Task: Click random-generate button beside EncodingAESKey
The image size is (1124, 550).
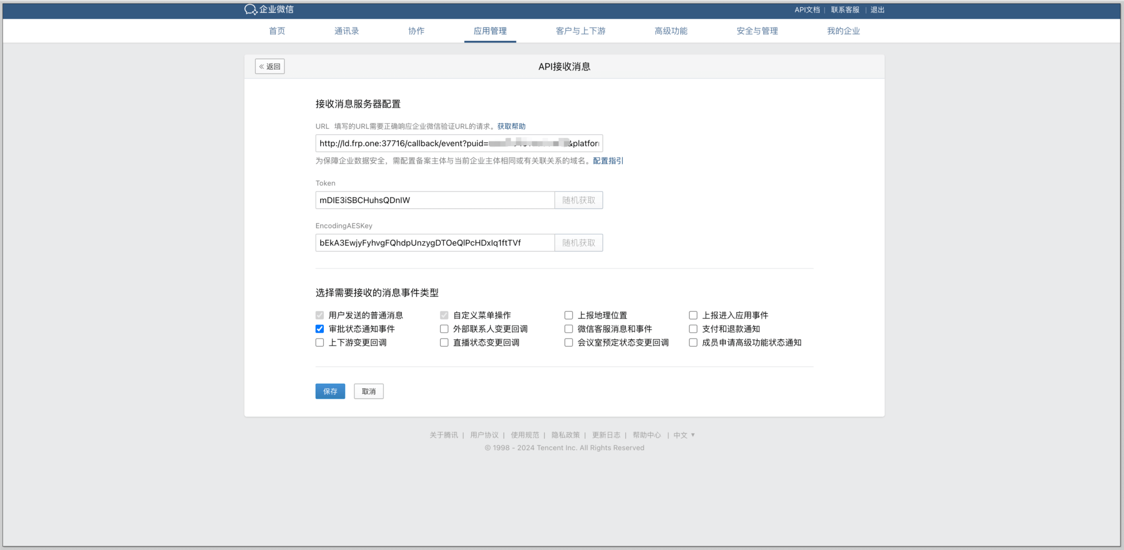Action: tap(578, 243)
